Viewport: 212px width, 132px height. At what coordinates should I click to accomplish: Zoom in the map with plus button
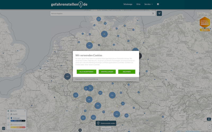pos(209,125)
